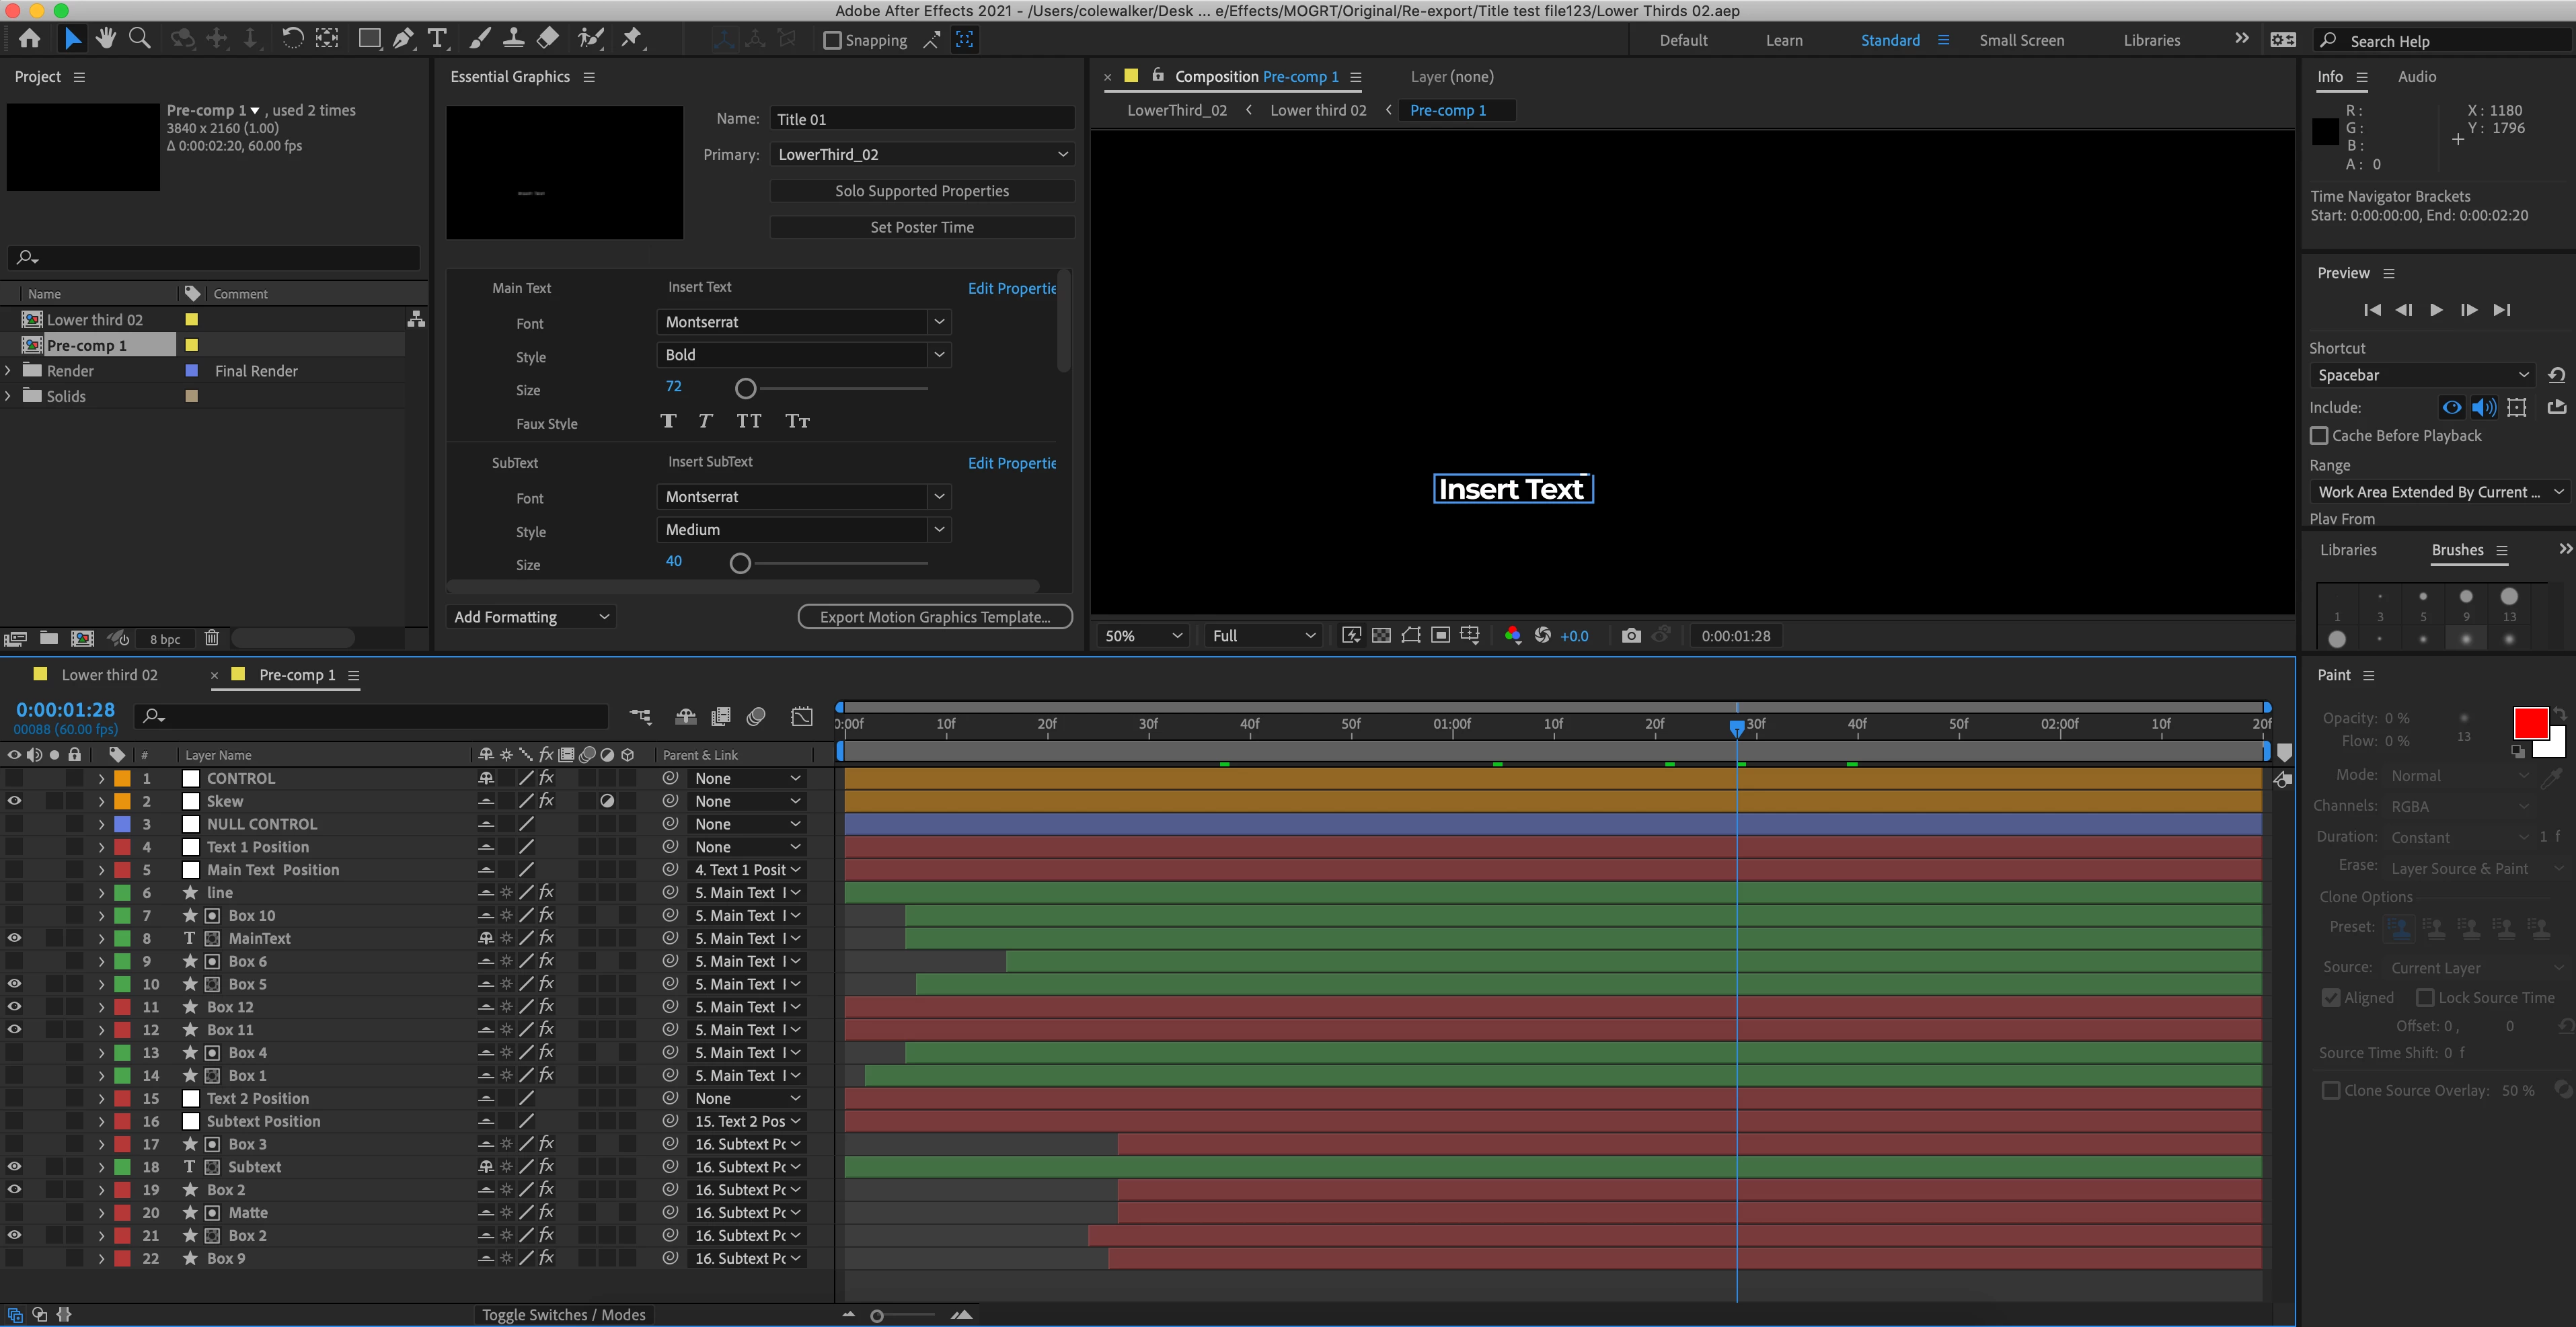Hide the MainText layer eye toggle
Screen dimensions: 2576x1327
tap(14, 938)
